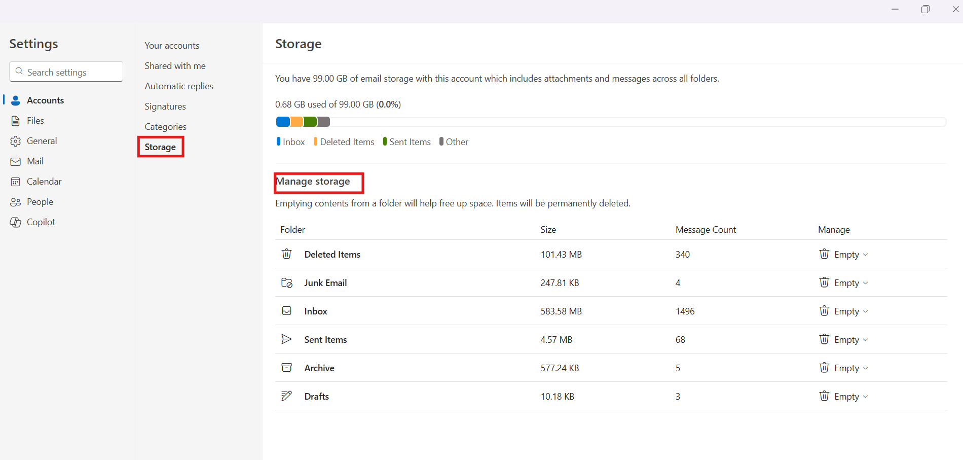Switch to the Signatures tab
The image size is (963, 460).
(165, 106)
